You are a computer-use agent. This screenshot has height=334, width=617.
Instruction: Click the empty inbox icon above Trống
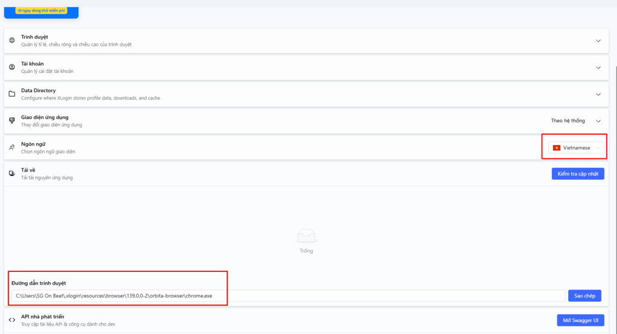click(306, 235)
